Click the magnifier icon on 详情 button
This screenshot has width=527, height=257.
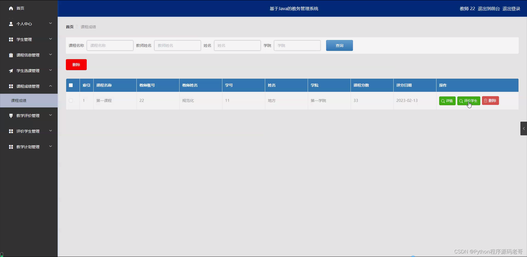(443, 101)
